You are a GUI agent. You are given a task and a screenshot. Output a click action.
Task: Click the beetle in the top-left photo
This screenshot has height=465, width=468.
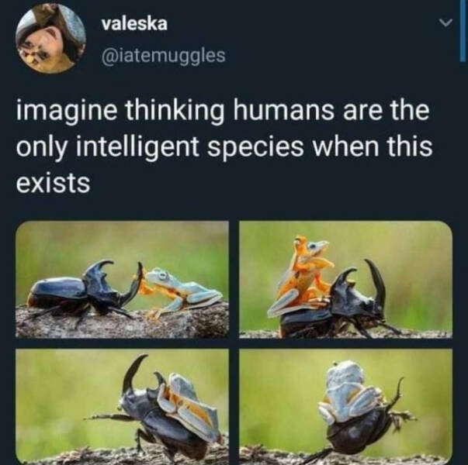pos(85,291)
